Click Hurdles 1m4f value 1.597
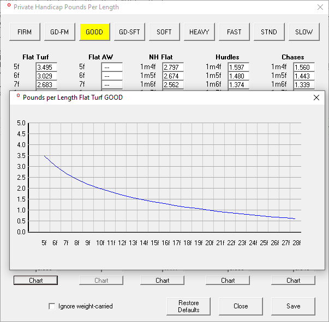 [238, 67]
